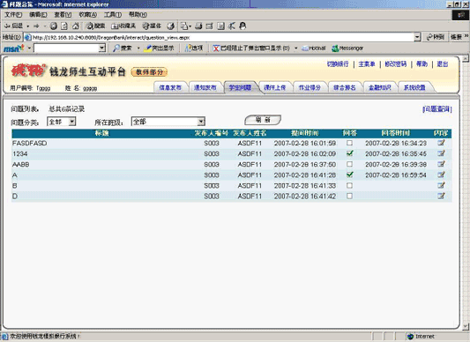Viewport: 470px width, 342px height.
Task: Click the Stop loading icon
Action: click(x=54, y=26)
